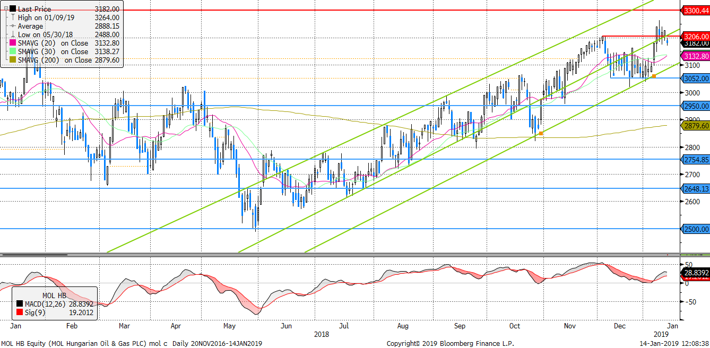Viewport: 710px width, 348px height.
Task: Click the 'Jun' month axis label
Action: click(287, 326)
